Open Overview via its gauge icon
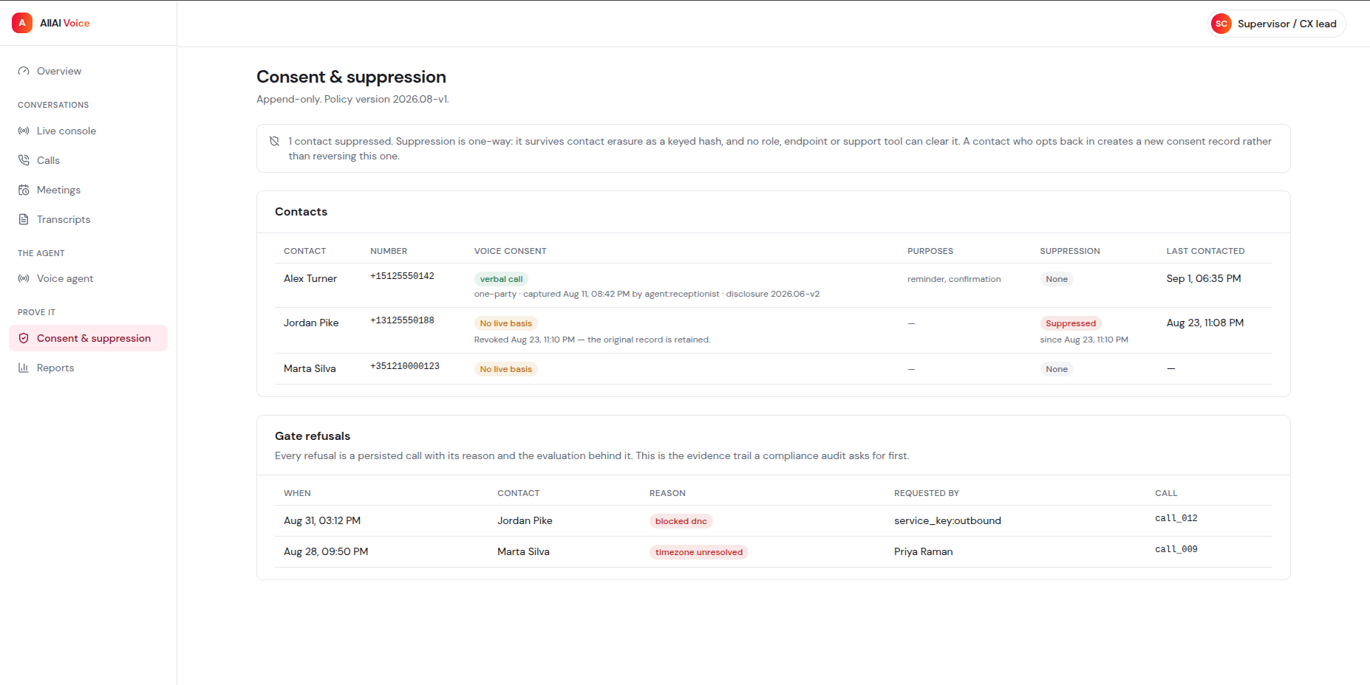The height and width of the screenshot is (685, 1370). [24, 72]
